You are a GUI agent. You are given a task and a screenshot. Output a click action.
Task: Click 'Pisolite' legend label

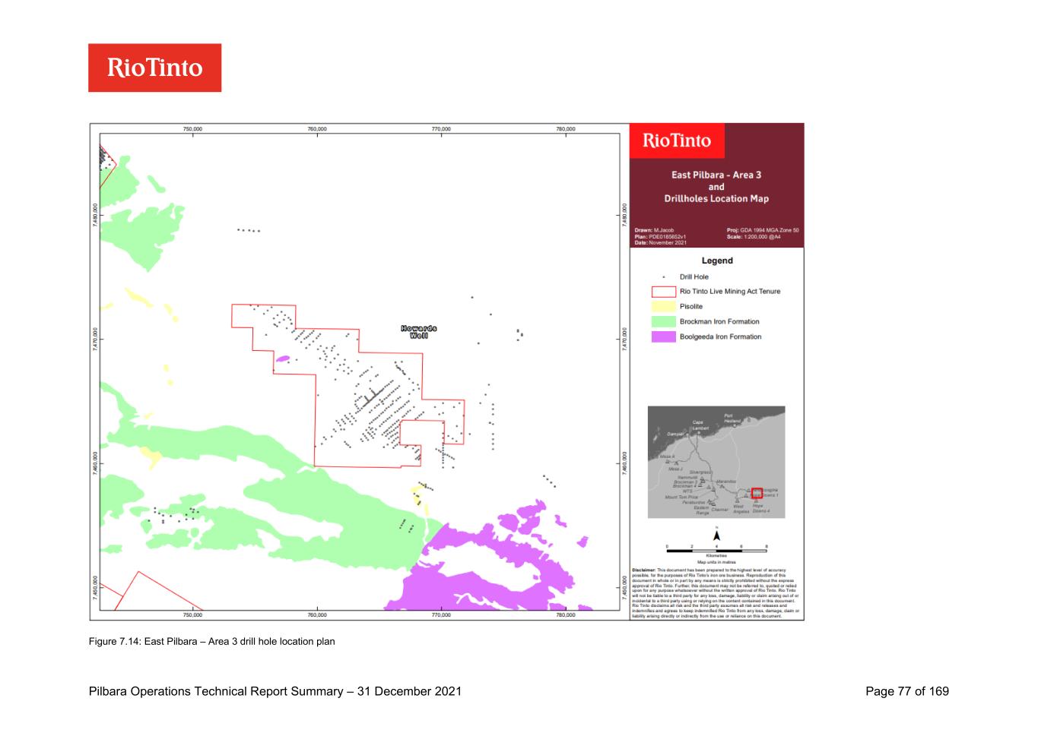[x=691, y=307]
